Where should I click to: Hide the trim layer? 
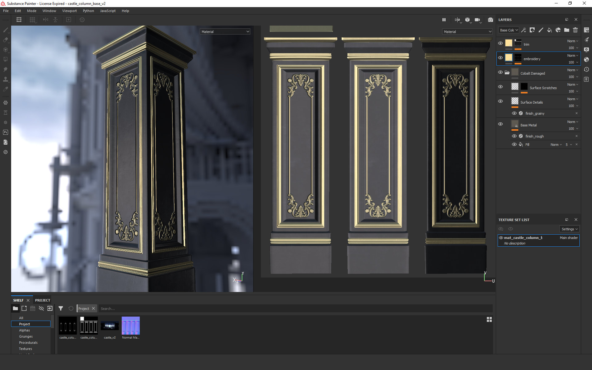[x=500, y=43]
